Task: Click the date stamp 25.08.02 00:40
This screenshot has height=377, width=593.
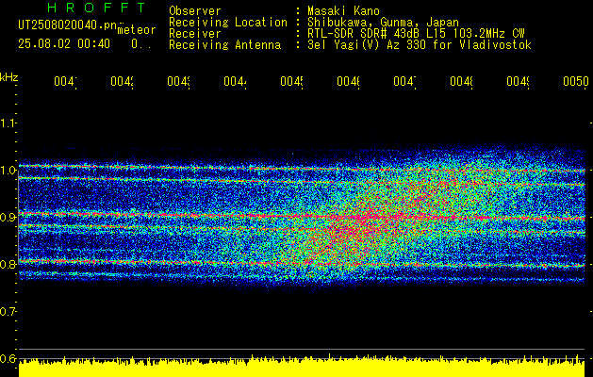Action: coord(64,44)
